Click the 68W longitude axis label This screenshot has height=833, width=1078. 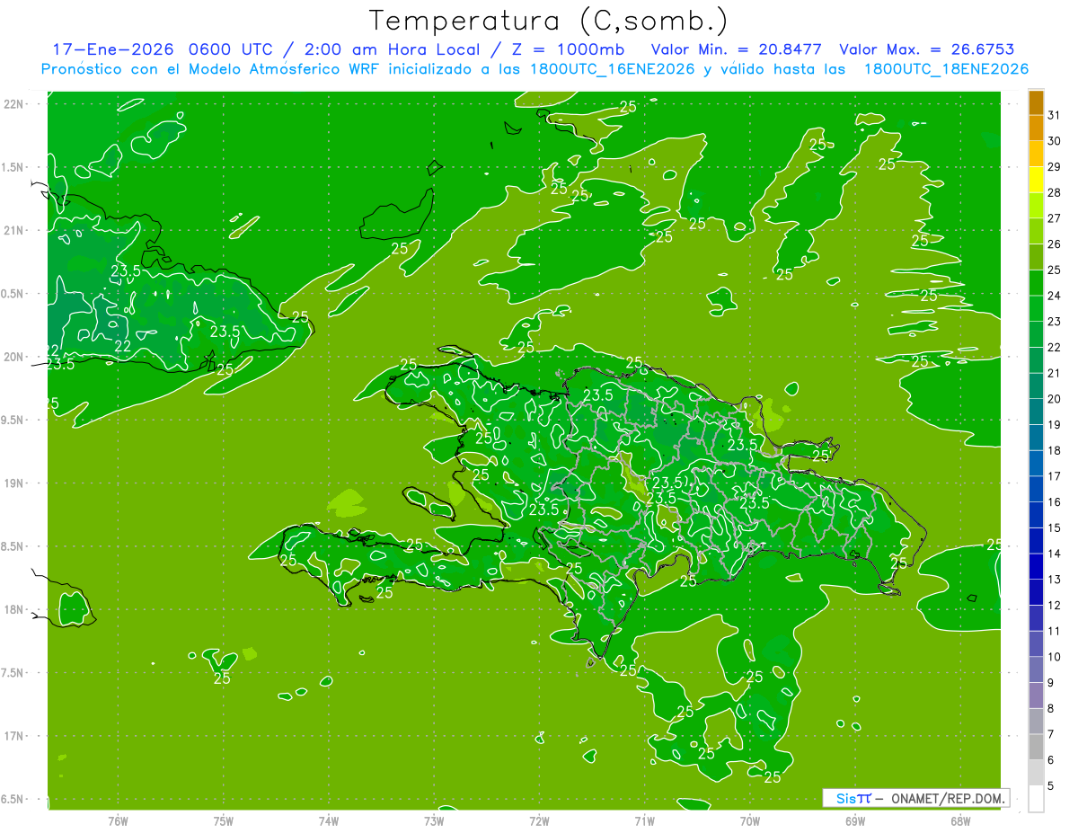click(960, 820)
